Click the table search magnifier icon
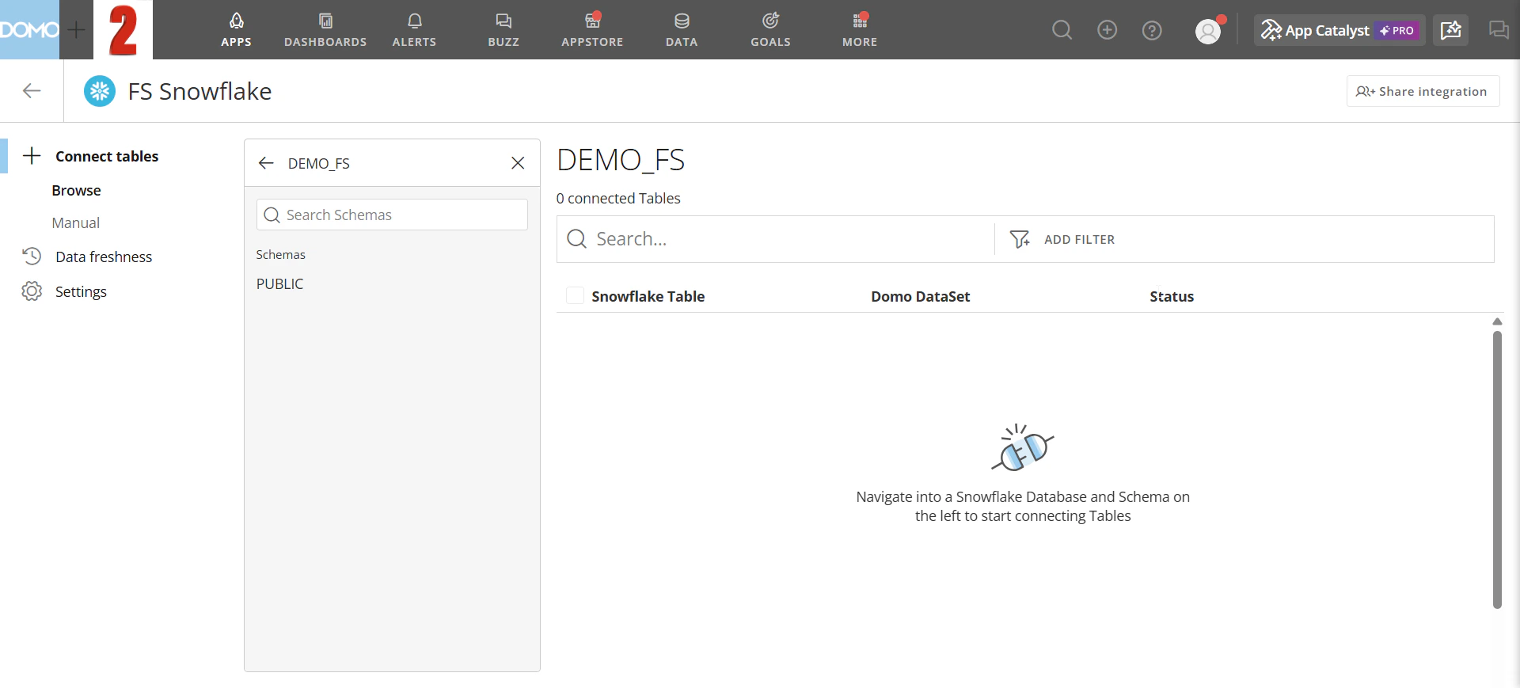1520x688 pixels. pos(577,239)
